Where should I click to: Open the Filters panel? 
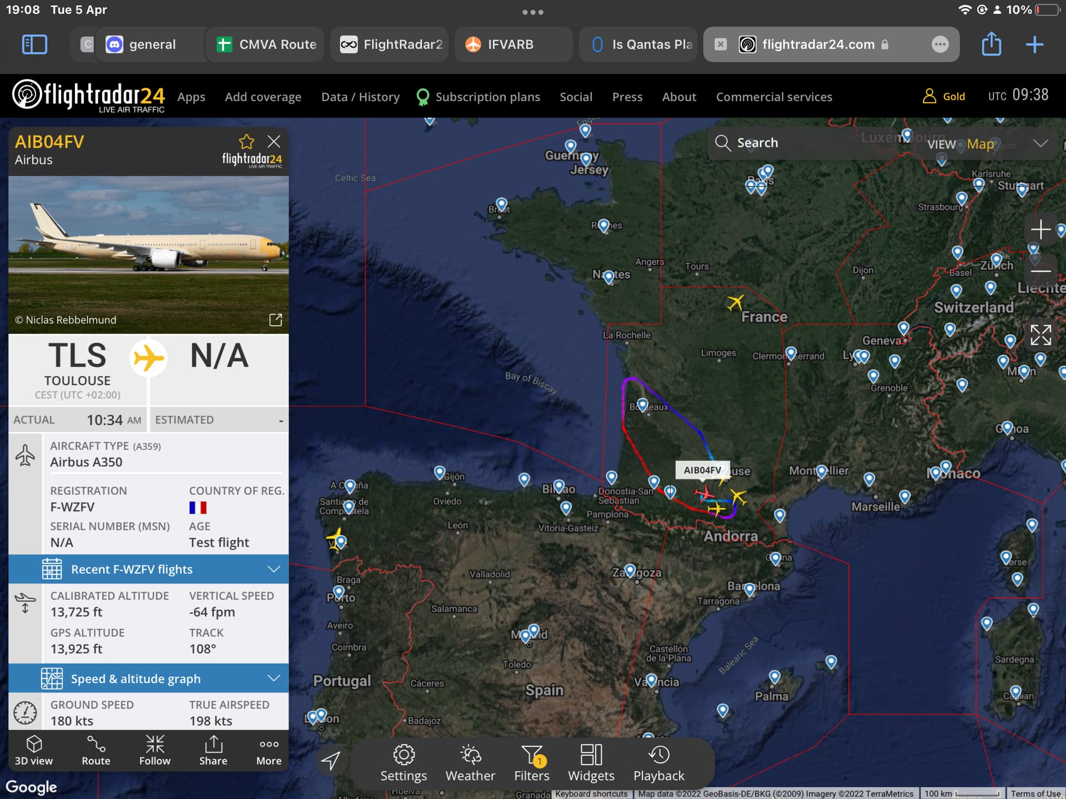pyautogui.click(x=532, y=763)
